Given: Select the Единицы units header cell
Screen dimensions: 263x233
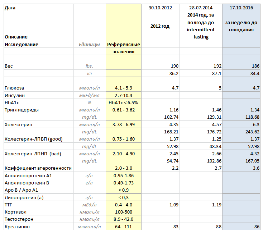Looking at the screenshot, I should 90,44.
